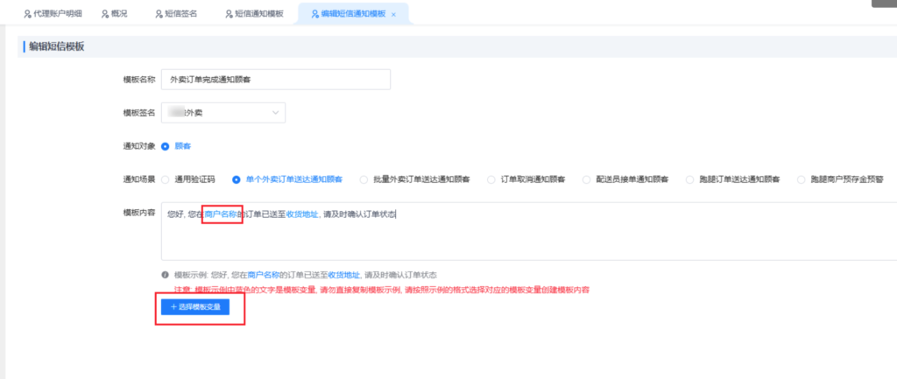Click the 模板签名 label

139,113
